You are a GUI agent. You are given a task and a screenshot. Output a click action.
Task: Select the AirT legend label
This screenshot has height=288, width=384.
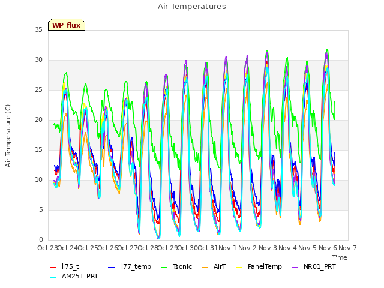(220, 266)
